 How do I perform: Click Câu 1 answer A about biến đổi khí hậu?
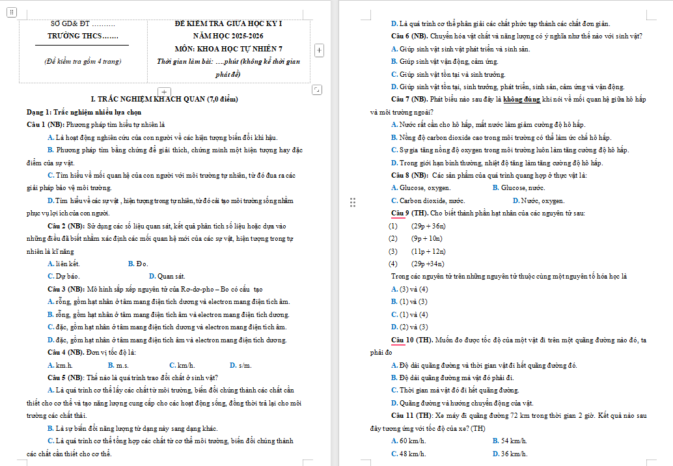(163, 137)
